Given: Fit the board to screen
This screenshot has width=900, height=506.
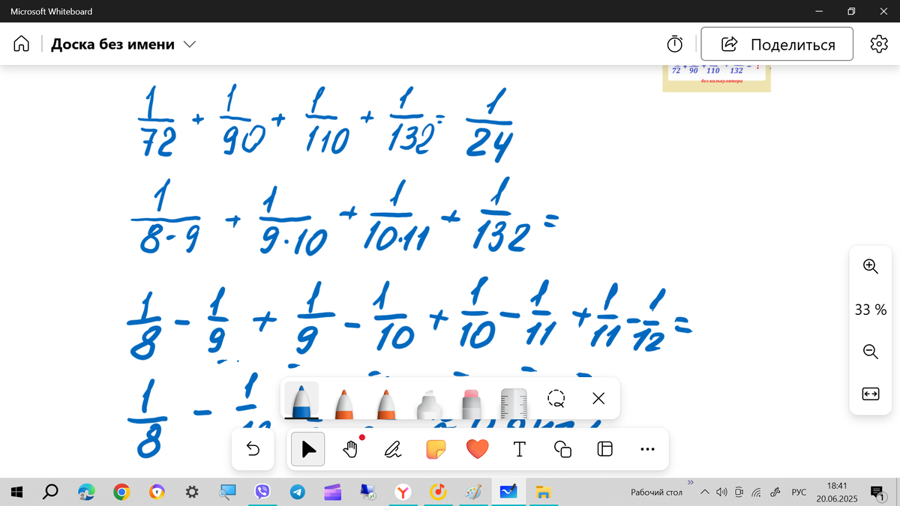Looking at the screenshot, I should point(871,394).
